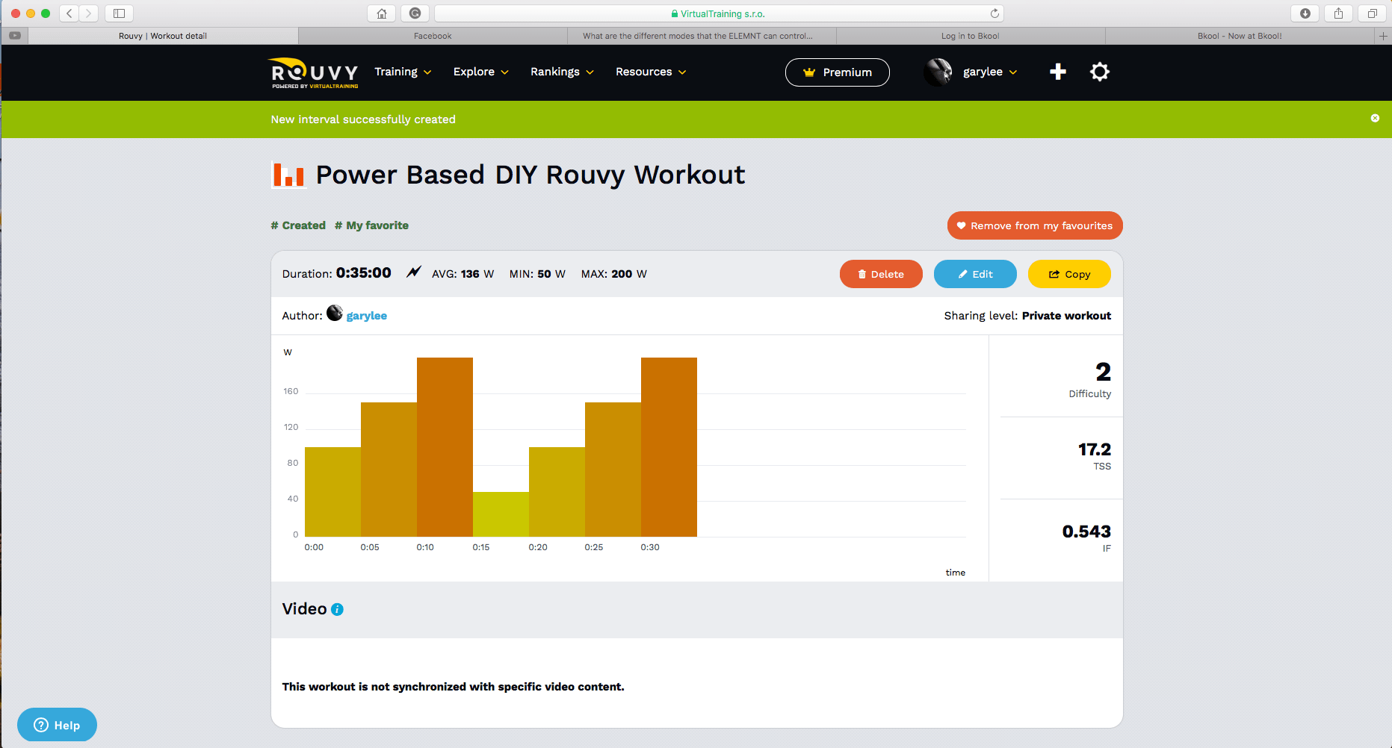The width and height of the screenshot is (1392, 748).
Task: Click the lightning power icon next to duration
Action: (x=413, y=272)
